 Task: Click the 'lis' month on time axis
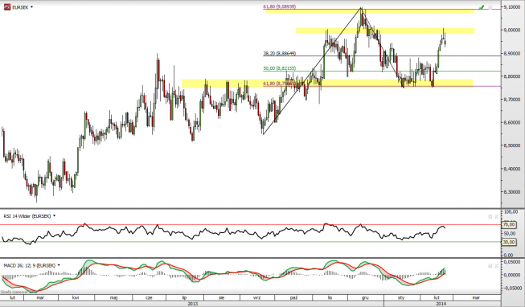[x=330, y=297]
